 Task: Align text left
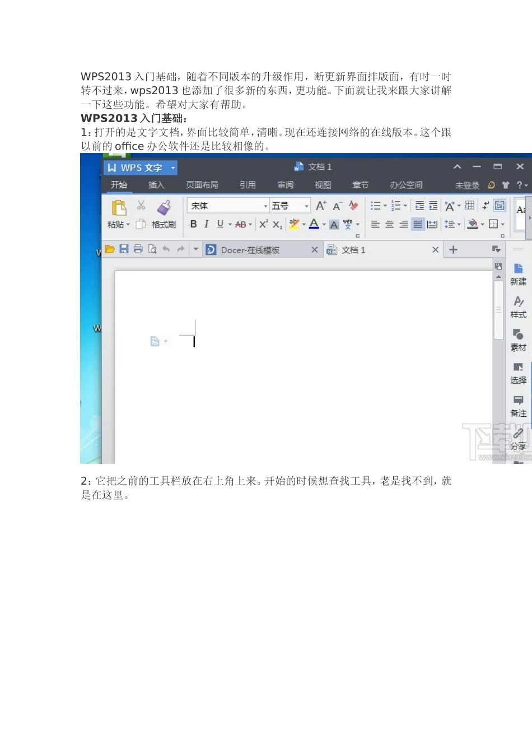(375, 224)
